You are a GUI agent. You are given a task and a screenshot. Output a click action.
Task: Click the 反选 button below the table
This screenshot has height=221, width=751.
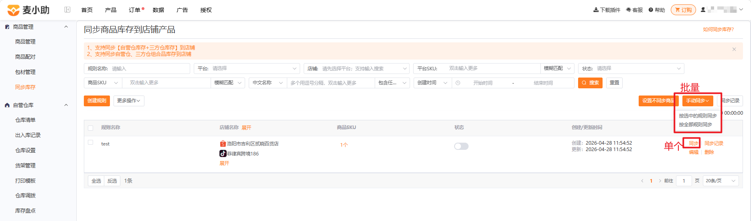[x=112, y=181]
